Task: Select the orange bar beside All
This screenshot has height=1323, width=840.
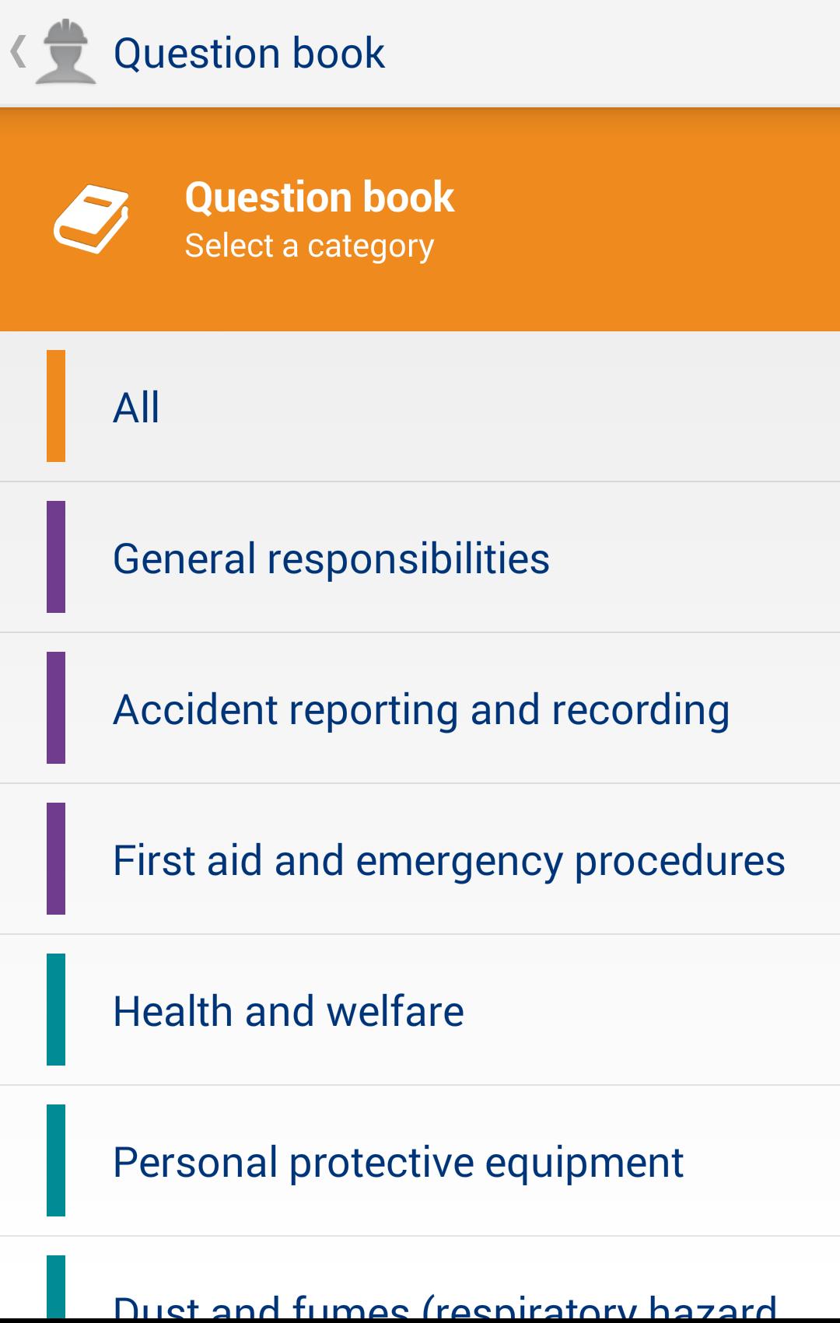Action: pos(56,405)
